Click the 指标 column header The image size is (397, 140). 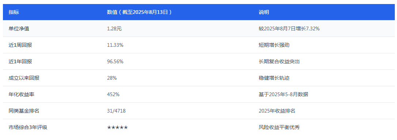click(14, 12)
